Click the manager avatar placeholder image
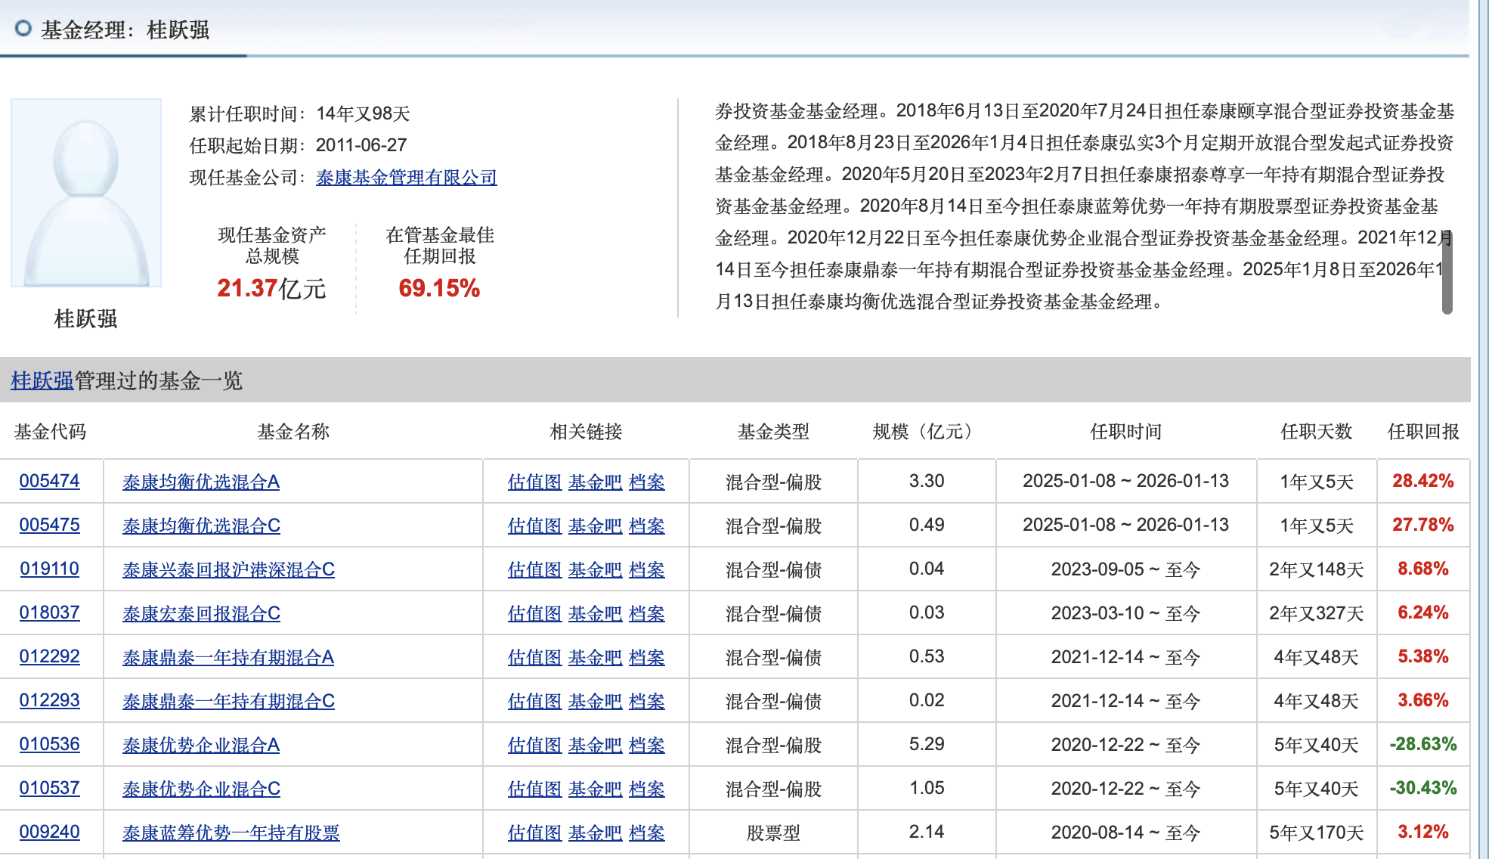 85,193
